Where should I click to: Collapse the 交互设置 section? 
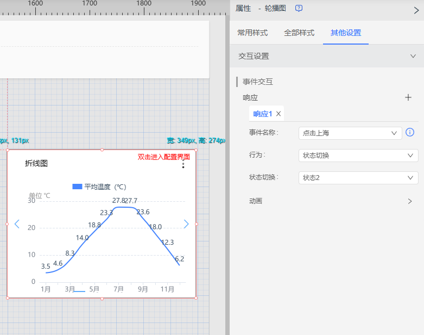413,56
